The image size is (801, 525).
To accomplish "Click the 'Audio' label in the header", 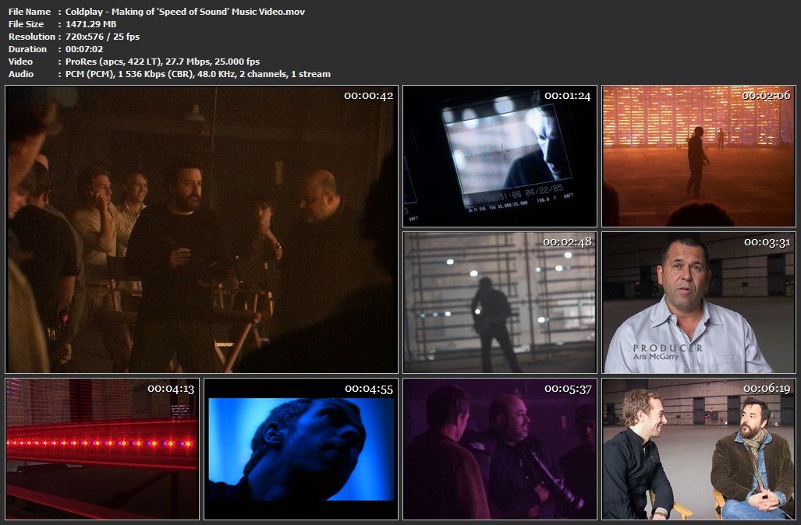I will (x=21, y=74).
